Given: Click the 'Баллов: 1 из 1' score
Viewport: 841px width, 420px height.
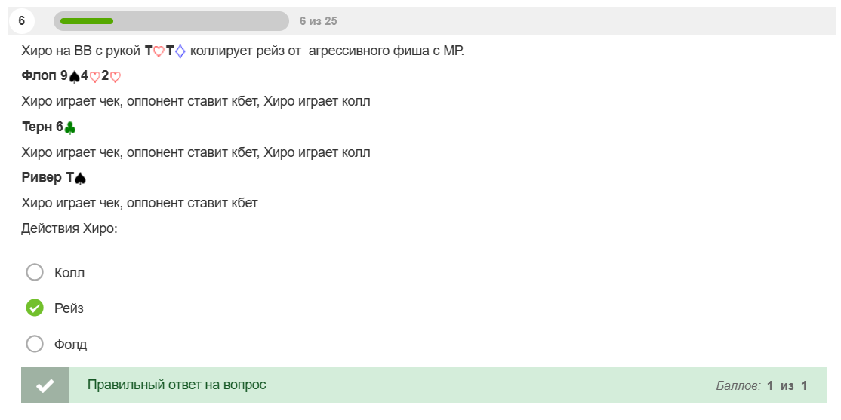Looking at the screenshot, I should point(762,386).
